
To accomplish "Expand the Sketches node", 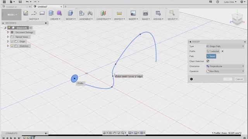I will tap(8, 46).
